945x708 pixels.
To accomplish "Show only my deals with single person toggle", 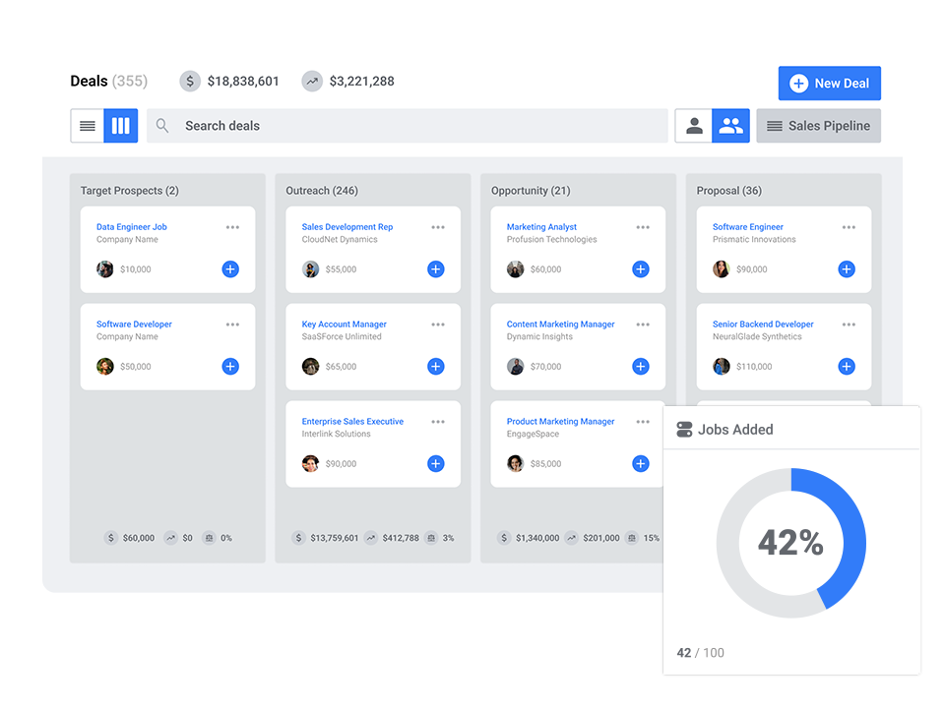I will click(x=694, y=126).
